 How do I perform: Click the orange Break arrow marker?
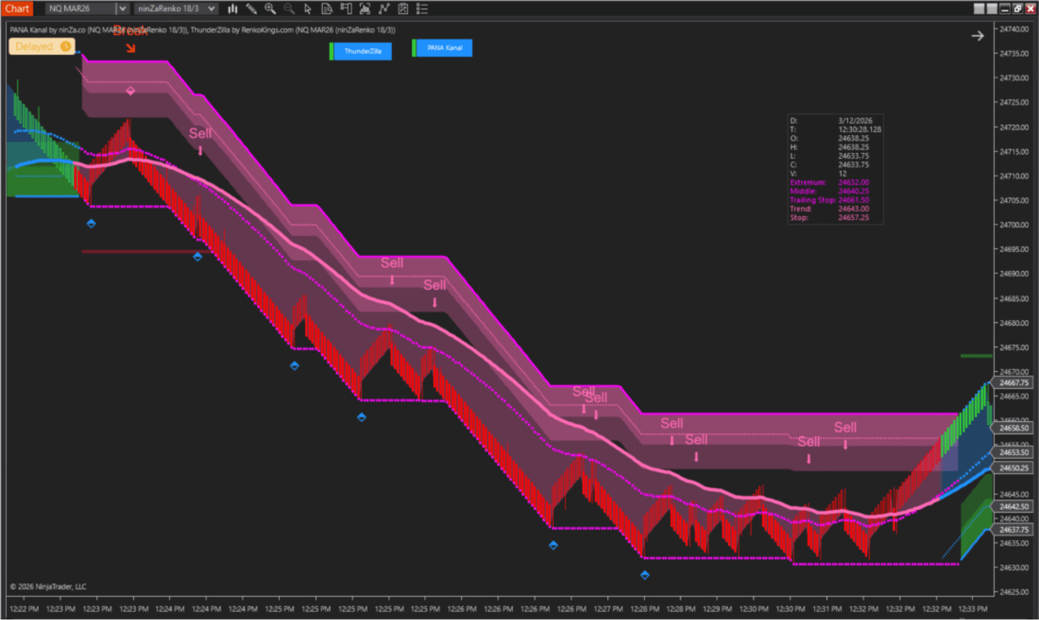pos(130,48)
